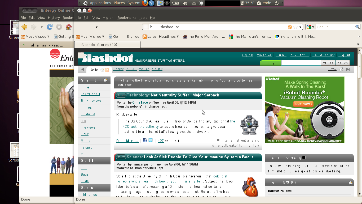362x204 pixels.
Task: Click the RSS feed icon in the address bar
Action: tap(290, 27)
